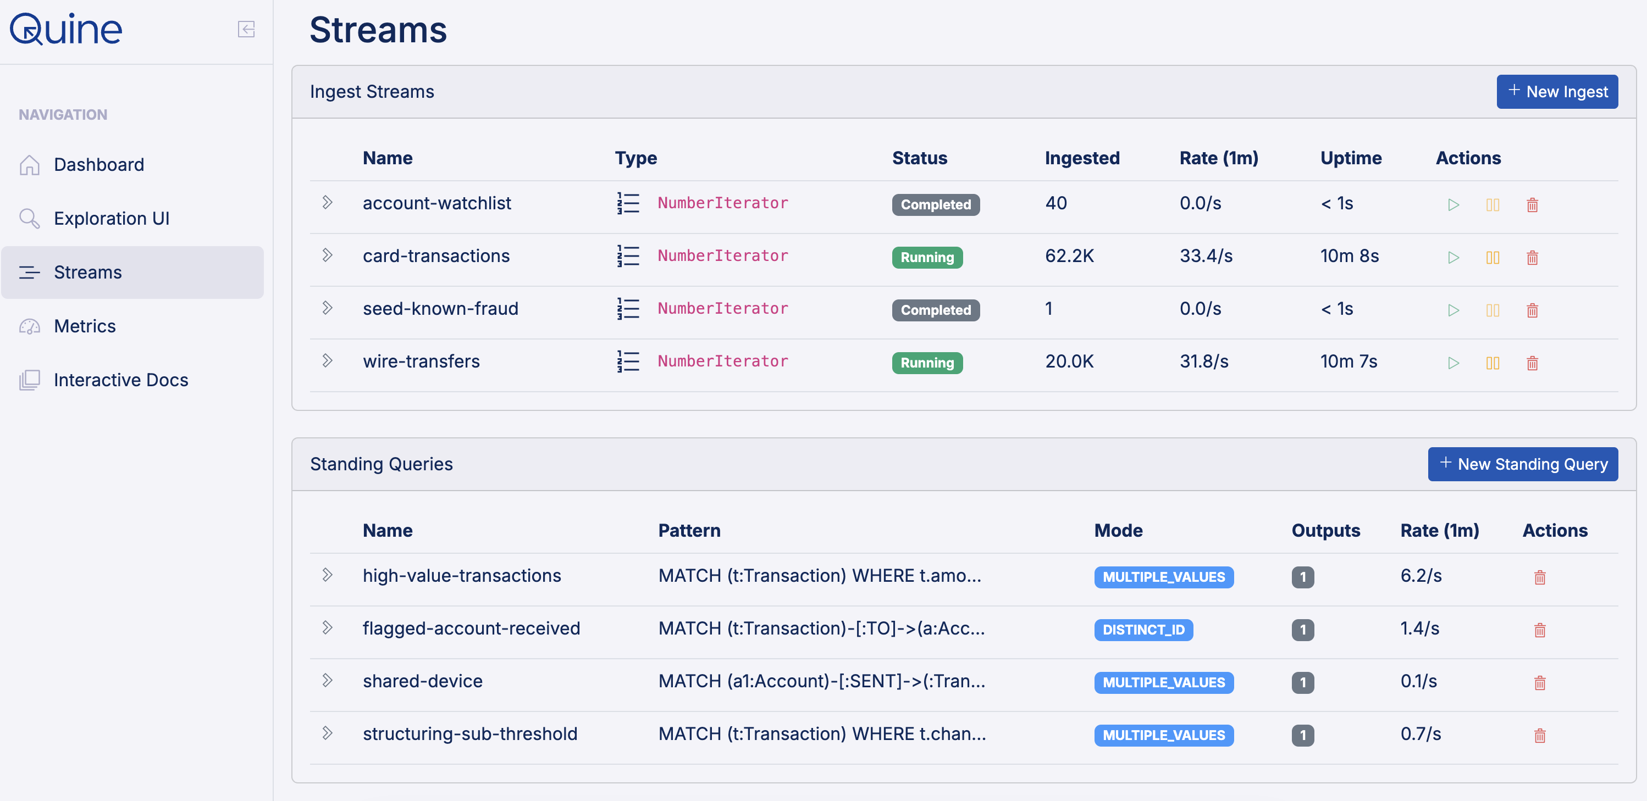Click the Completed badge for account-watchlist
Viewport: 1647px width, 801px height.
[x=936, y=205]
